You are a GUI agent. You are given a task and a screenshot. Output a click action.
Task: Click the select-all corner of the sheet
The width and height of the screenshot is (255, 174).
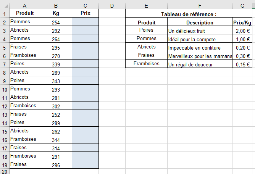point(4,5)
